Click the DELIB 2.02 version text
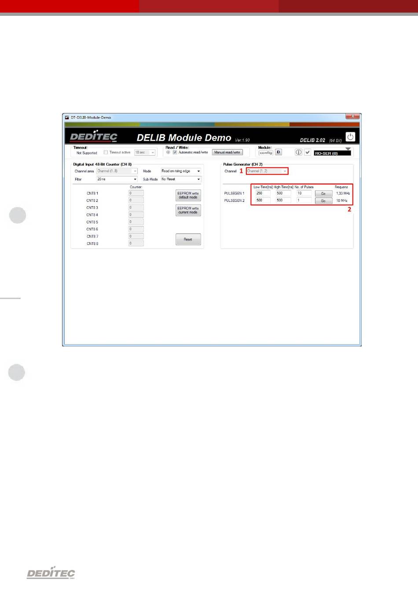The image size is (418, 591). pos(312,140)
